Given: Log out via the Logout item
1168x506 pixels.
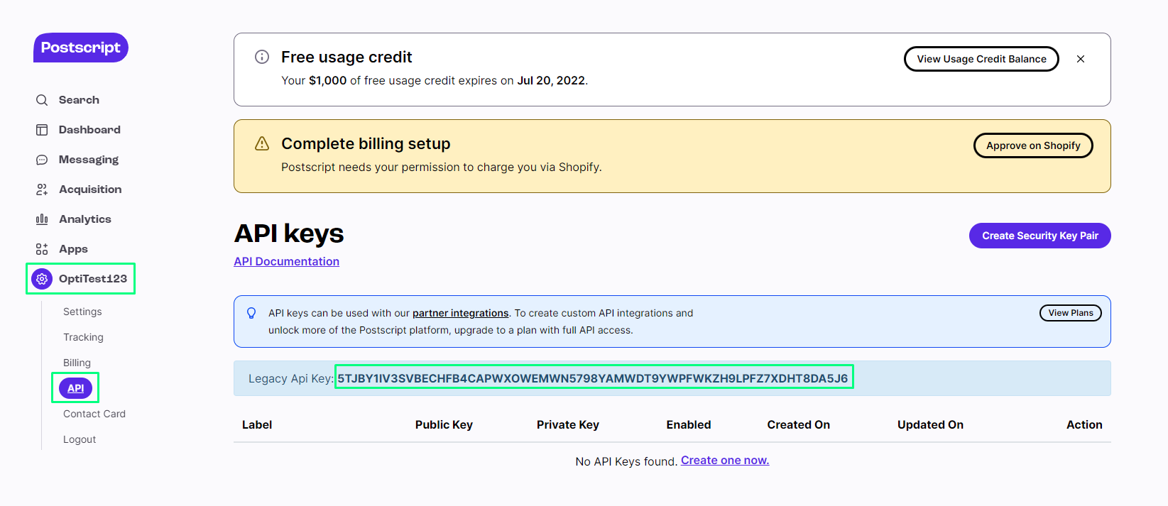Looking at the screenshot, I should tap(80, 439).
